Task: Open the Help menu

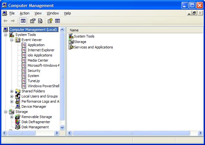Action: [x=67, y=13]
